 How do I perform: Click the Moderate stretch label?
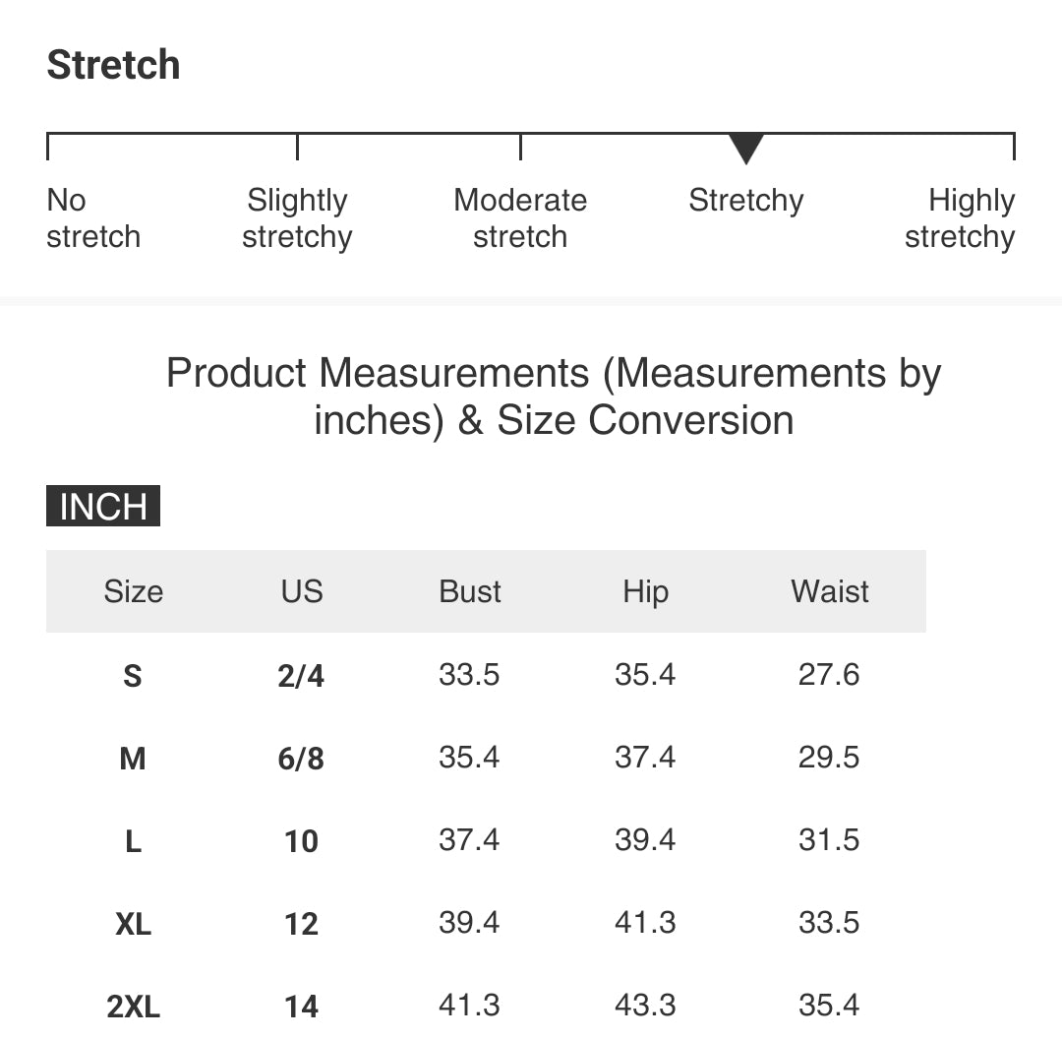[520, 218]
